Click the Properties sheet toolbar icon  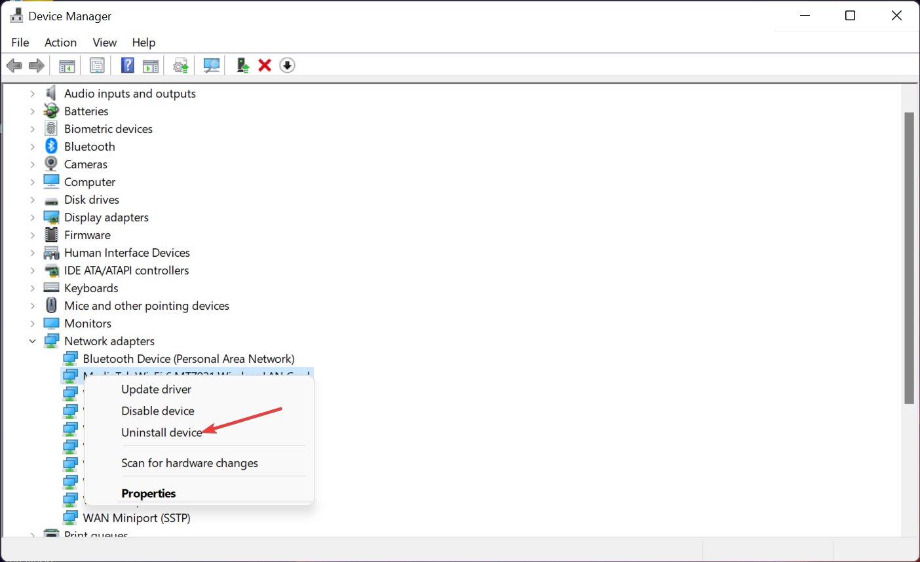tap(97, 66)
